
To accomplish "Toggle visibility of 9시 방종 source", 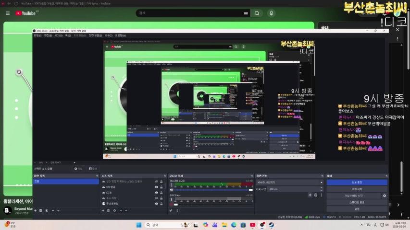I will click(156, 187).
